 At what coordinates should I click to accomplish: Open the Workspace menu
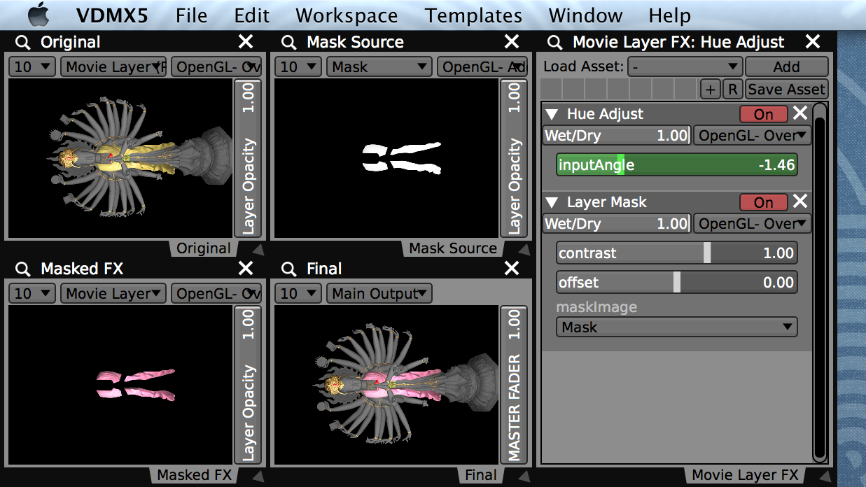347,15
